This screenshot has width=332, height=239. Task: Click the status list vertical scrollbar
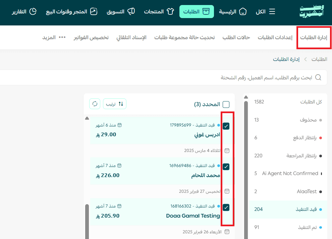(246, 167)
